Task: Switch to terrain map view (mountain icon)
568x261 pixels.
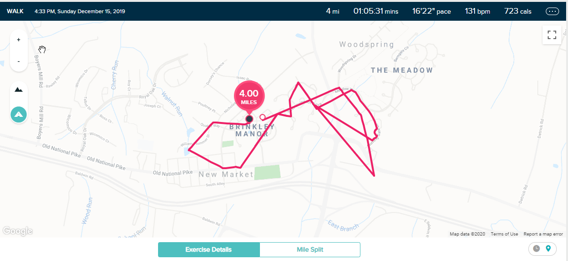Action: click(x=18, y=90)
